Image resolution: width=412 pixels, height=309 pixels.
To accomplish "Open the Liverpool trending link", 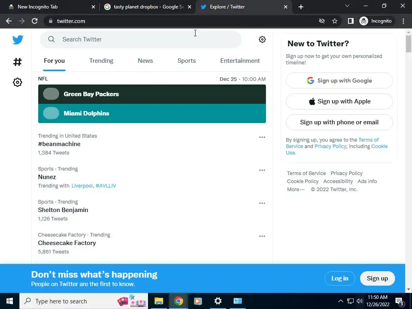I will tap(82, 186).
